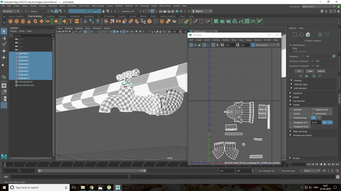Choose Pick/Marquee selection mode
The width and height of the screenshot is (341, 191).
pos(291,45)
